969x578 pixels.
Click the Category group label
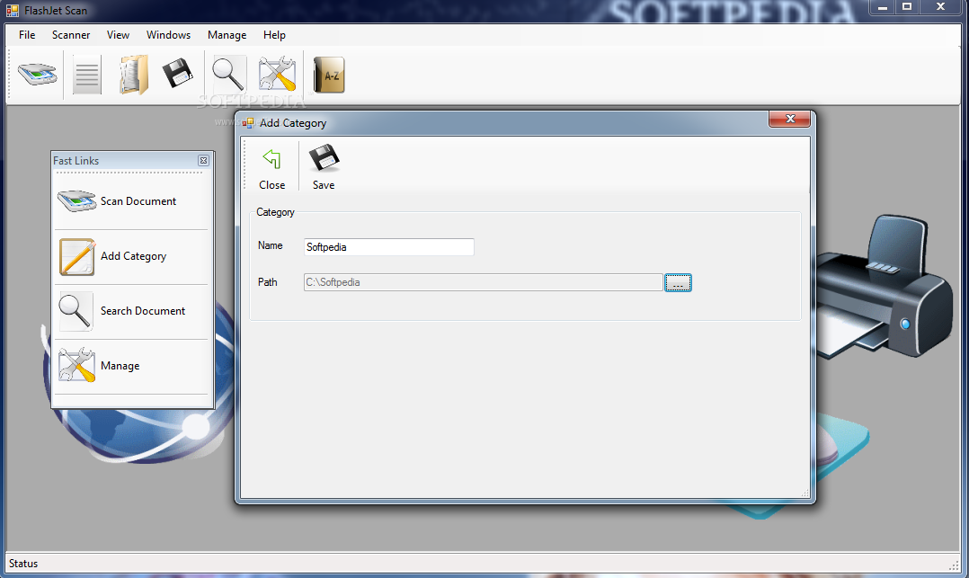coord(276,212)
